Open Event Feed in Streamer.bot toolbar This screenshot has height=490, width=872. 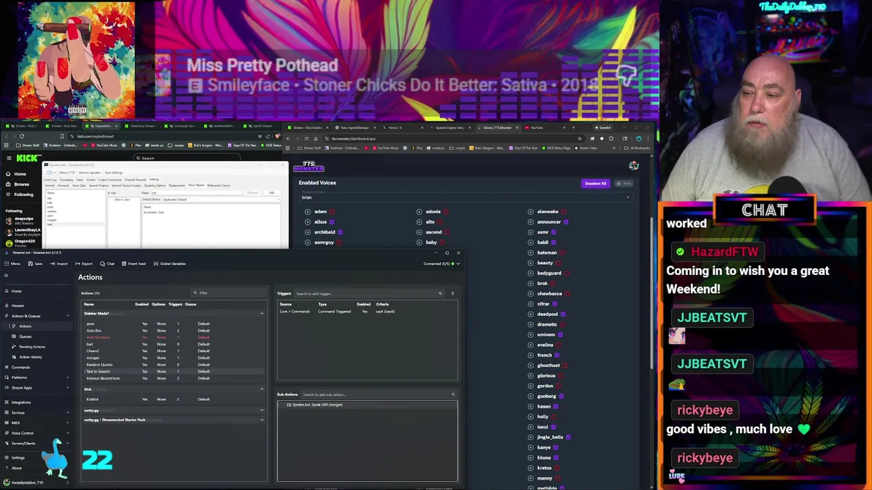click(x=133, y=263)
